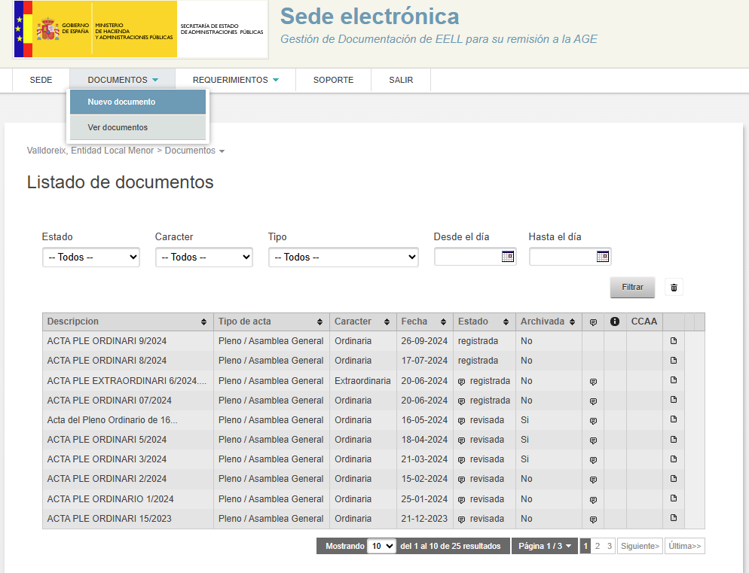Click comment icon for ACTA PLE ORDINARI 07/2024
This screenshot has height=573, width=749.
[x=593, y=401]
